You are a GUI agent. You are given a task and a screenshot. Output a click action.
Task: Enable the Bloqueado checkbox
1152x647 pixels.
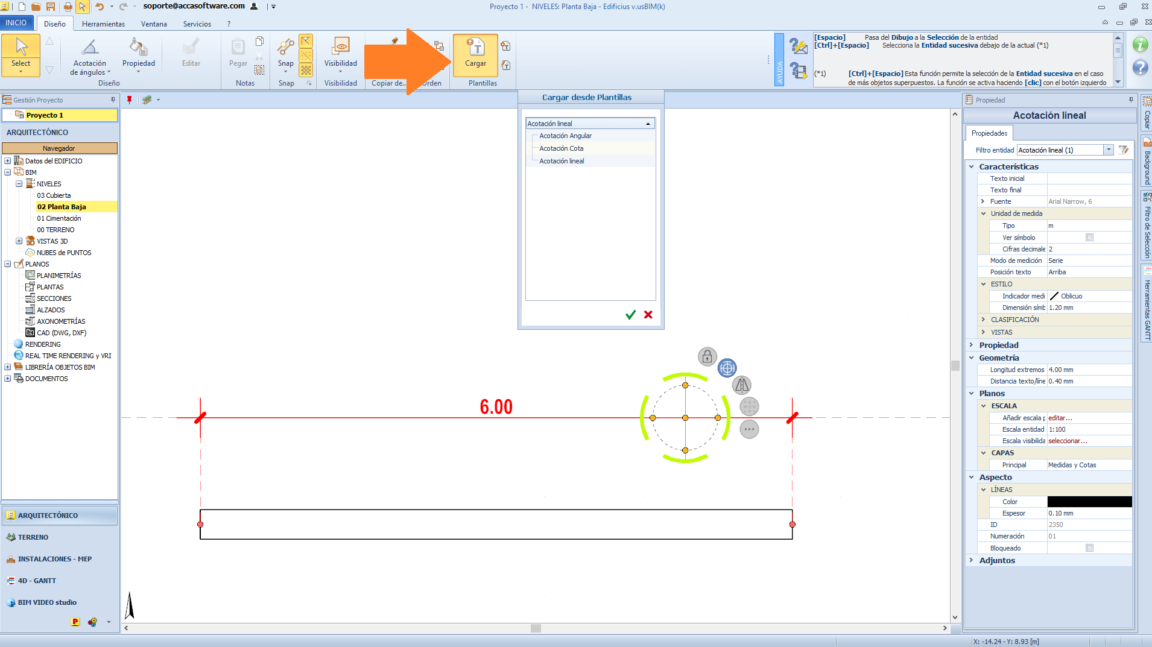click(1089, 548)
